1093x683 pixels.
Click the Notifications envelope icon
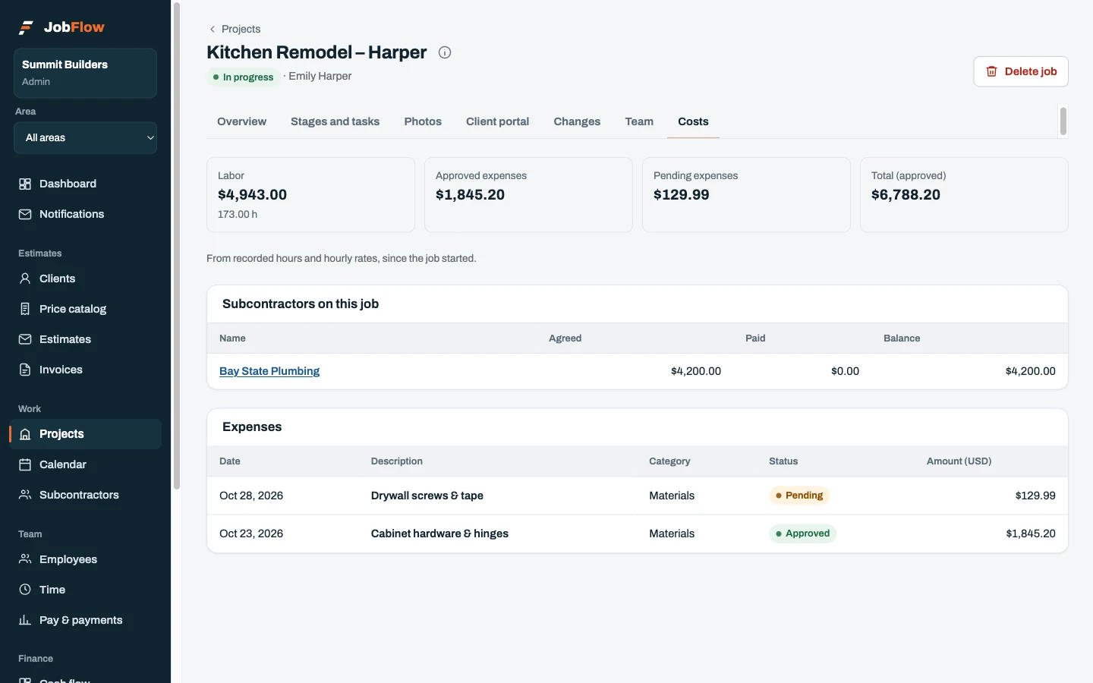point(25,214)
